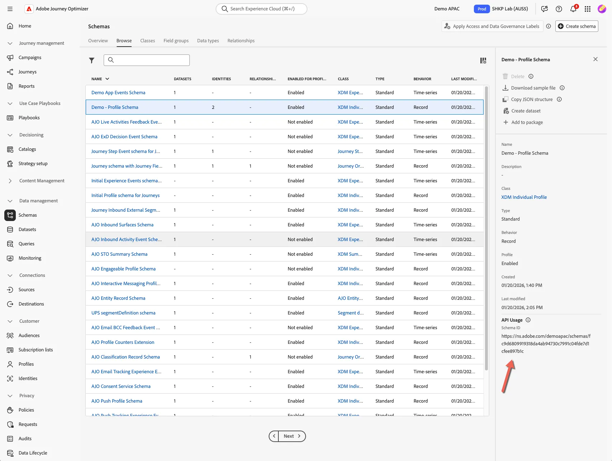The image size is (612, 461).
Task: Sort by NAME column arrow
Action: click(107, 79)
